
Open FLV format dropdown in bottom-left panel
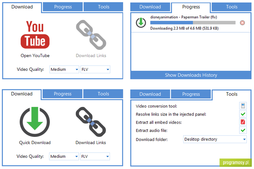(x=95, y=156)
